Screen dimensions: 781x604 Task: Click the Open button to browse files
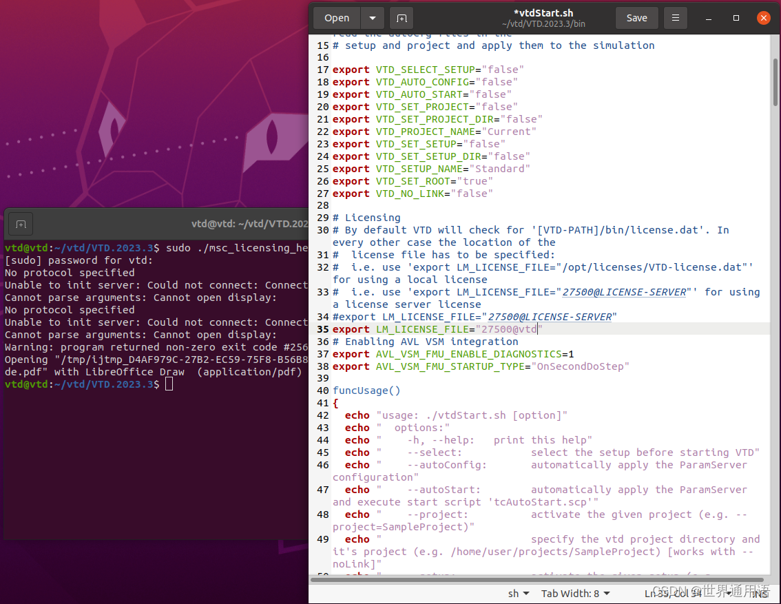pyautogui.click(x=337, y=18)
